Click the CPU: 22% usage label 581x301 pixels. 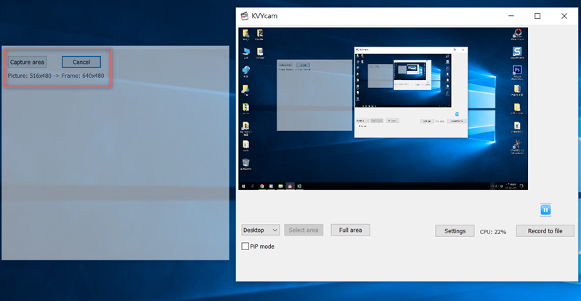coord(493,231)
